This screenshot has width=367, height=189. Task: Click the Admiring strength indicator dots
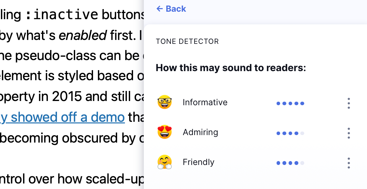coord(290,133)
